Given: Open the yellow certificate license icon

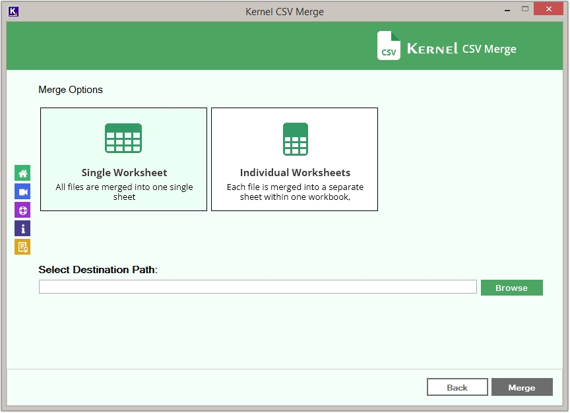Looking at the screenshot, I should [x=22, y=247].
